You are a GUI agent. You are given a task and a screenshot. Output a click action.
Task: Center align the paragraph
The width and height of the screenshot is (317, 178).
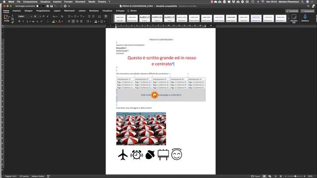(x=73, y=21)
